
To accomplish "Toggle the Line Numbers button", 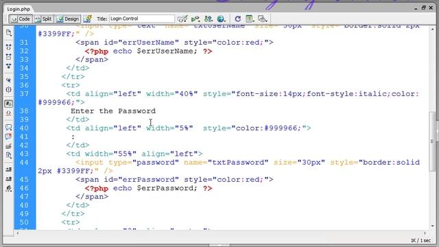I will click(x=9, y=104).
